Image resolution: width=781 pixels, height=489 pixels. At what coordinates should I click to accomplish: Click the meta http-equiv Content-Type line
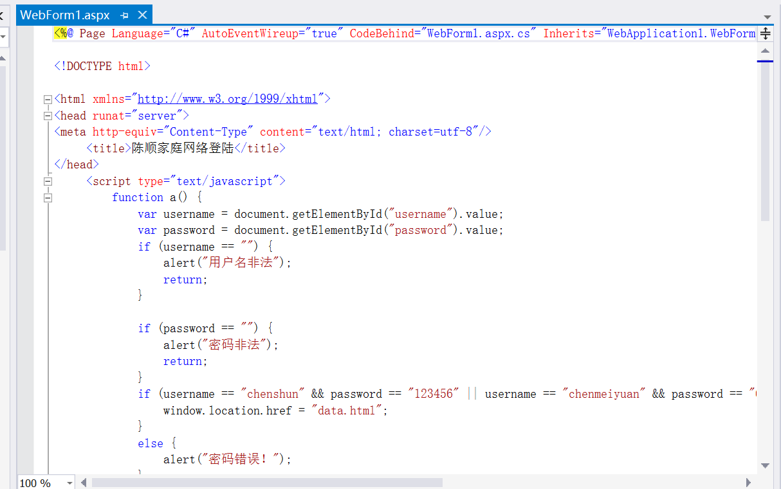273,132
